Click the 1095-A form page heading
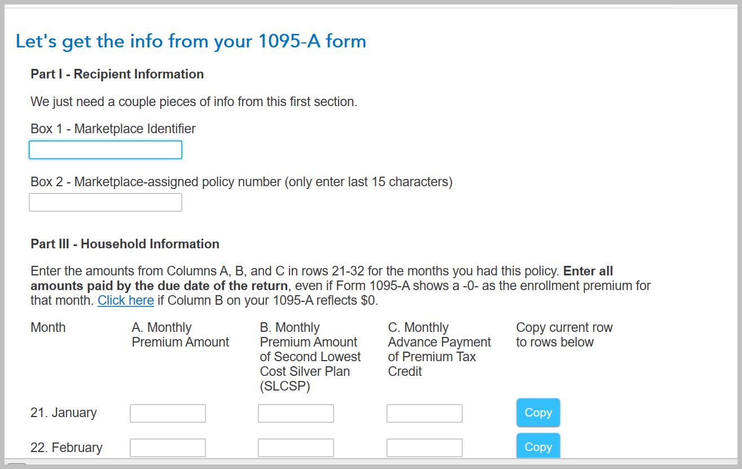The image size is (742, 469). tap(191, 41)
